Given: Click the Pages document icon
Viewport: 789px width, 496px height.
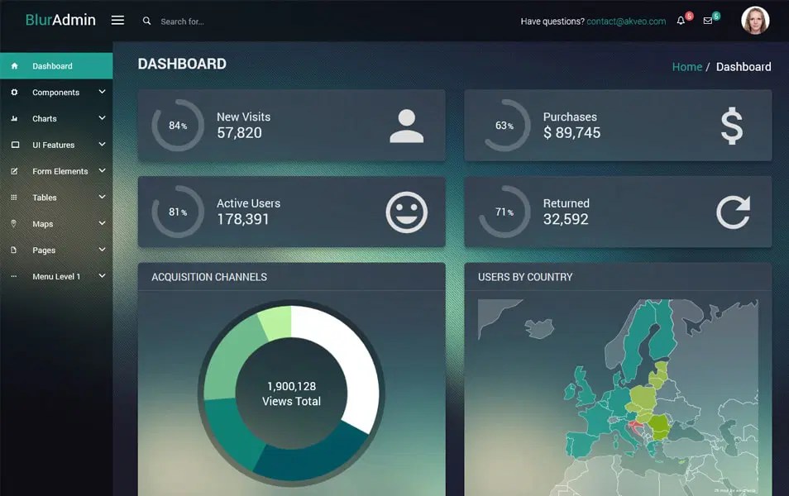Looking at the screenshot, I should click(14, 250).
